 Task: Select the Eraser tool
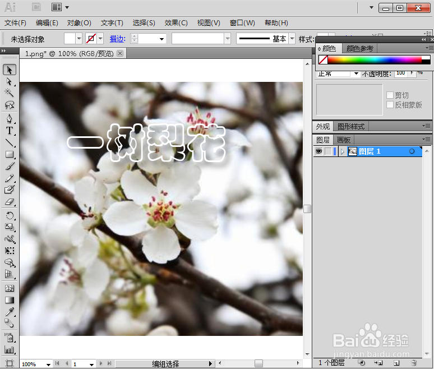pyautogui.click(x=10, y=202)
